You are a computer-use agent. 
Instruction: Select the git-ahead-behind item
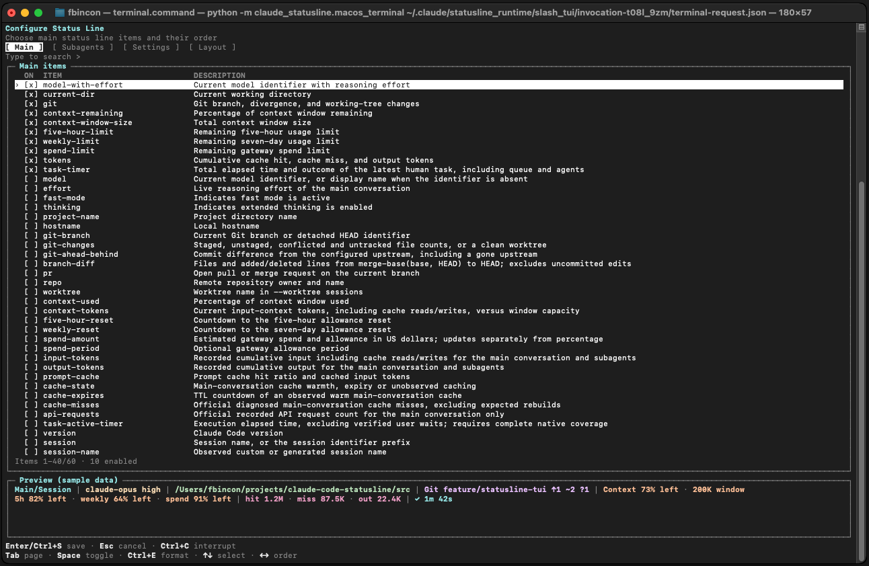pyautogui.click(x=81, y=255)
